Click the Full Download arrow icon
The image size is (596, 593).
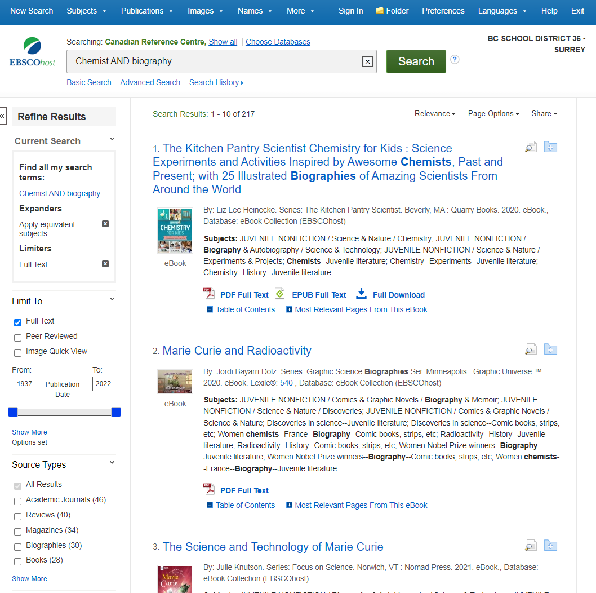point(361,294)
